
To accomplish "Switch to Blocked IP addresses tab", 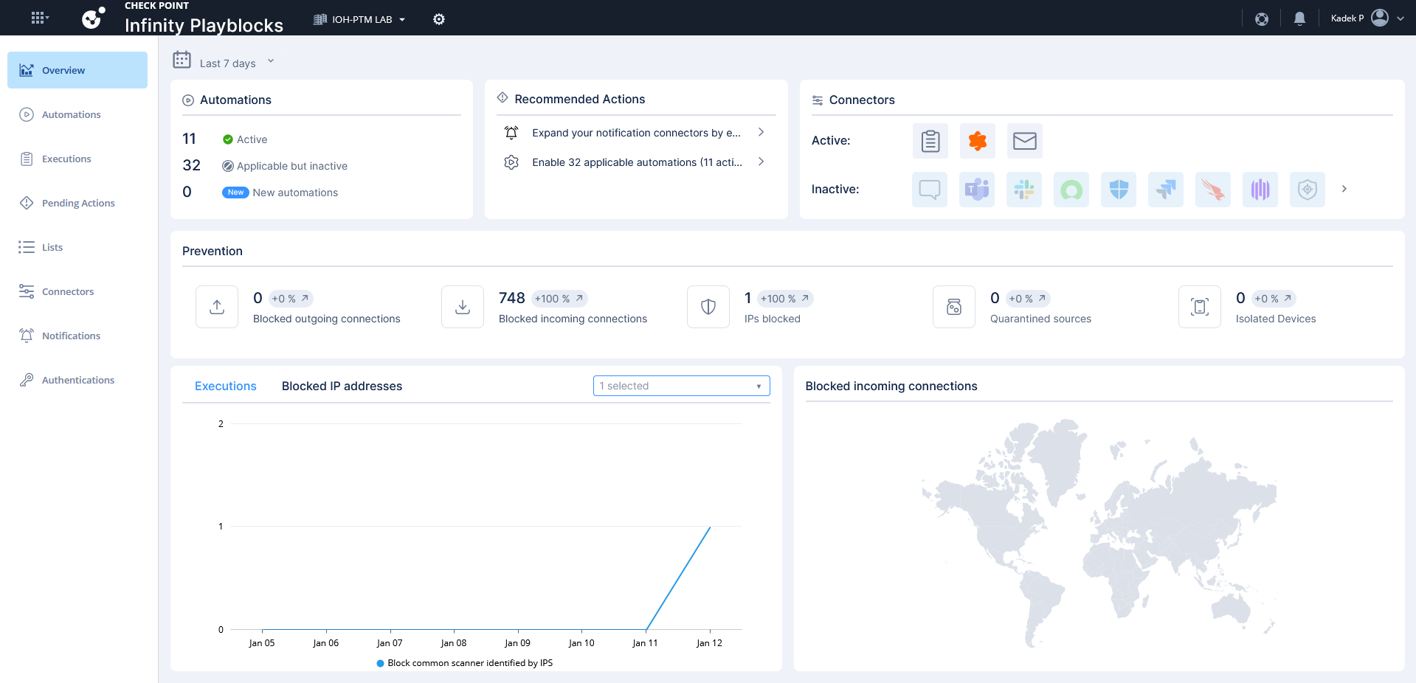I will click(x=342, y=386).
